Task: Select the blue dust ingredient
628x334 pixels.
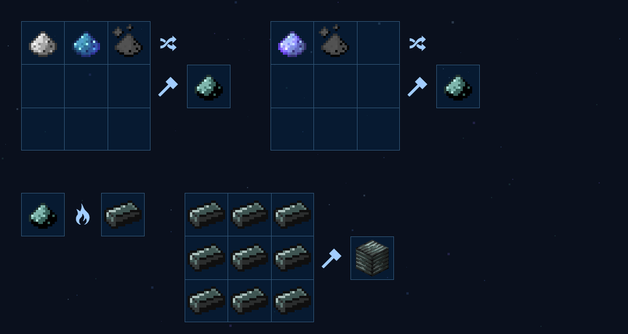Action: pos(86,44)
